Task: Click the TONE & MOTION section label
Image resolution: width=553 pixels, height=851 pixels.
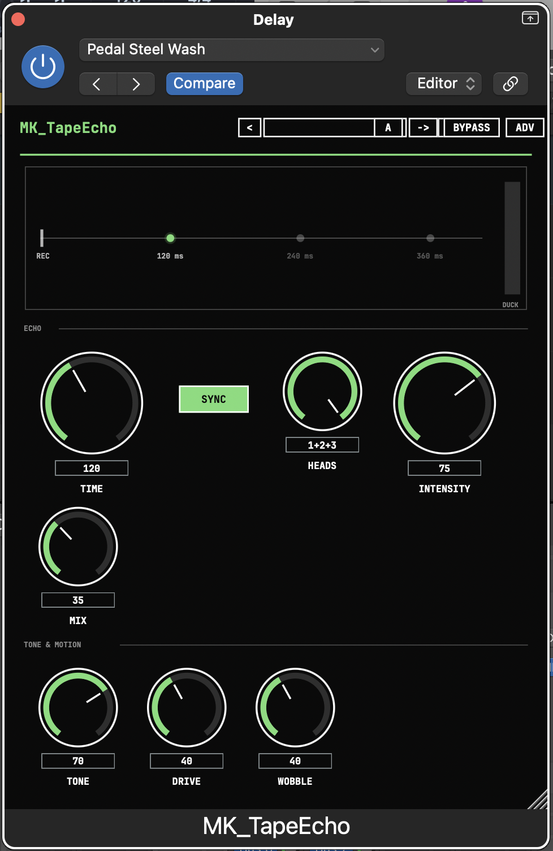Action: [53, 644]
